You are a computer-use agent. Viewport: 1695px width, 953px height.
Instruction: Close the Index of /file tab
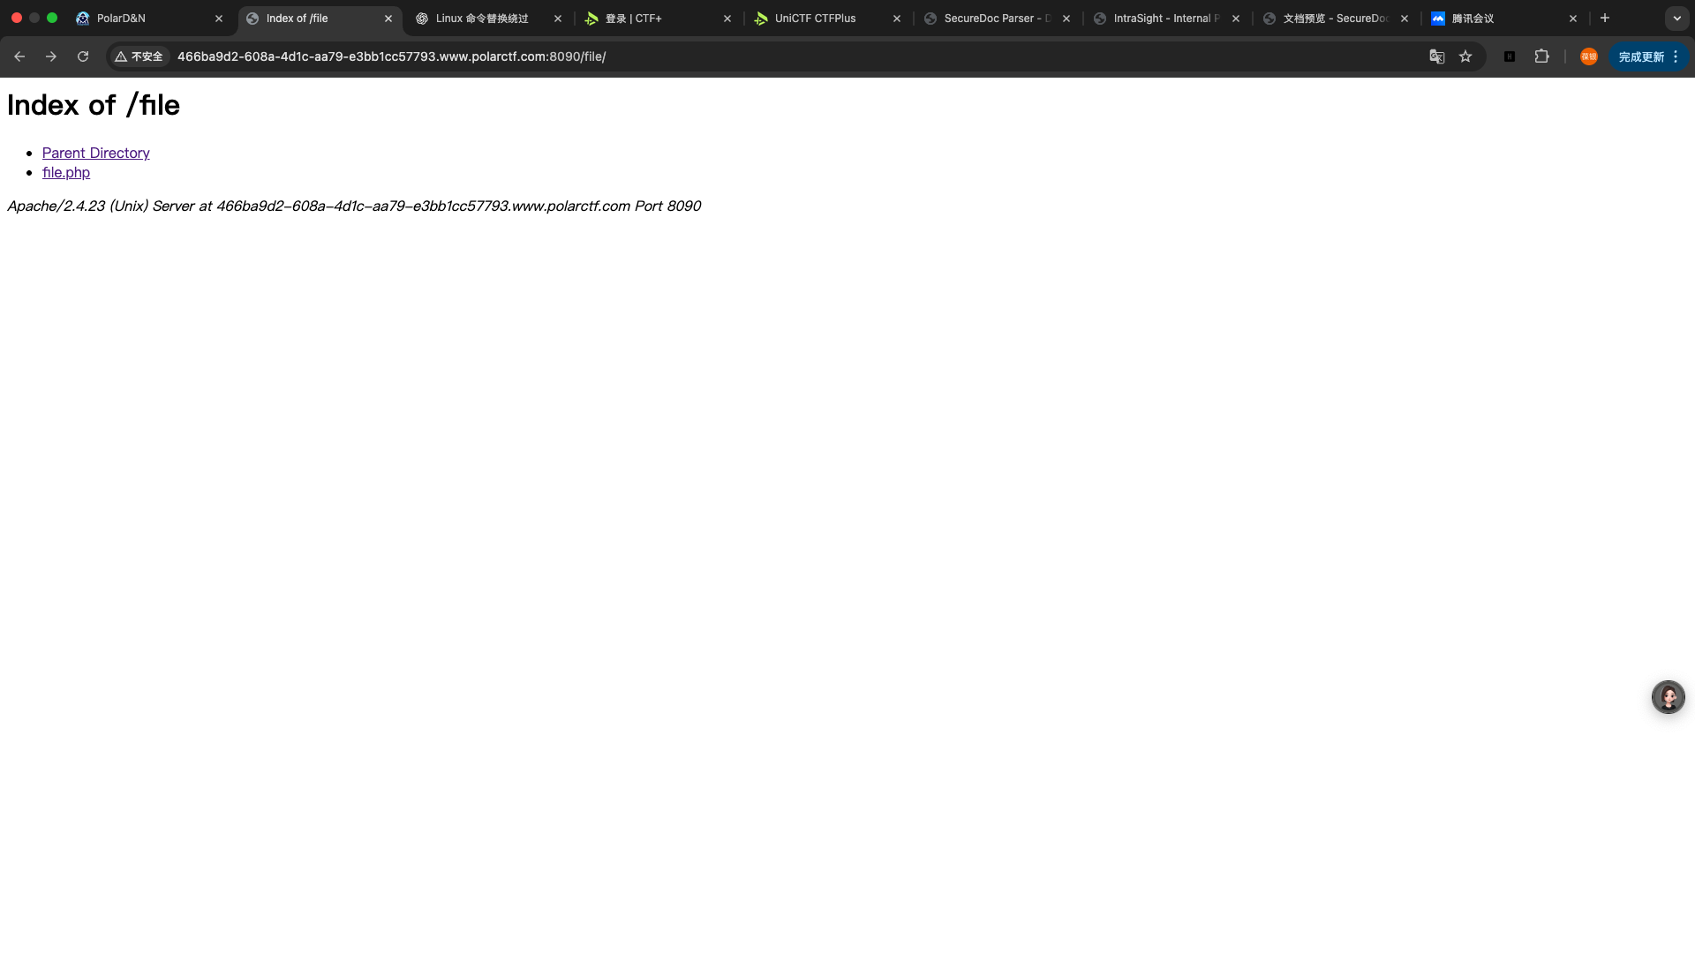pos(388,19)
